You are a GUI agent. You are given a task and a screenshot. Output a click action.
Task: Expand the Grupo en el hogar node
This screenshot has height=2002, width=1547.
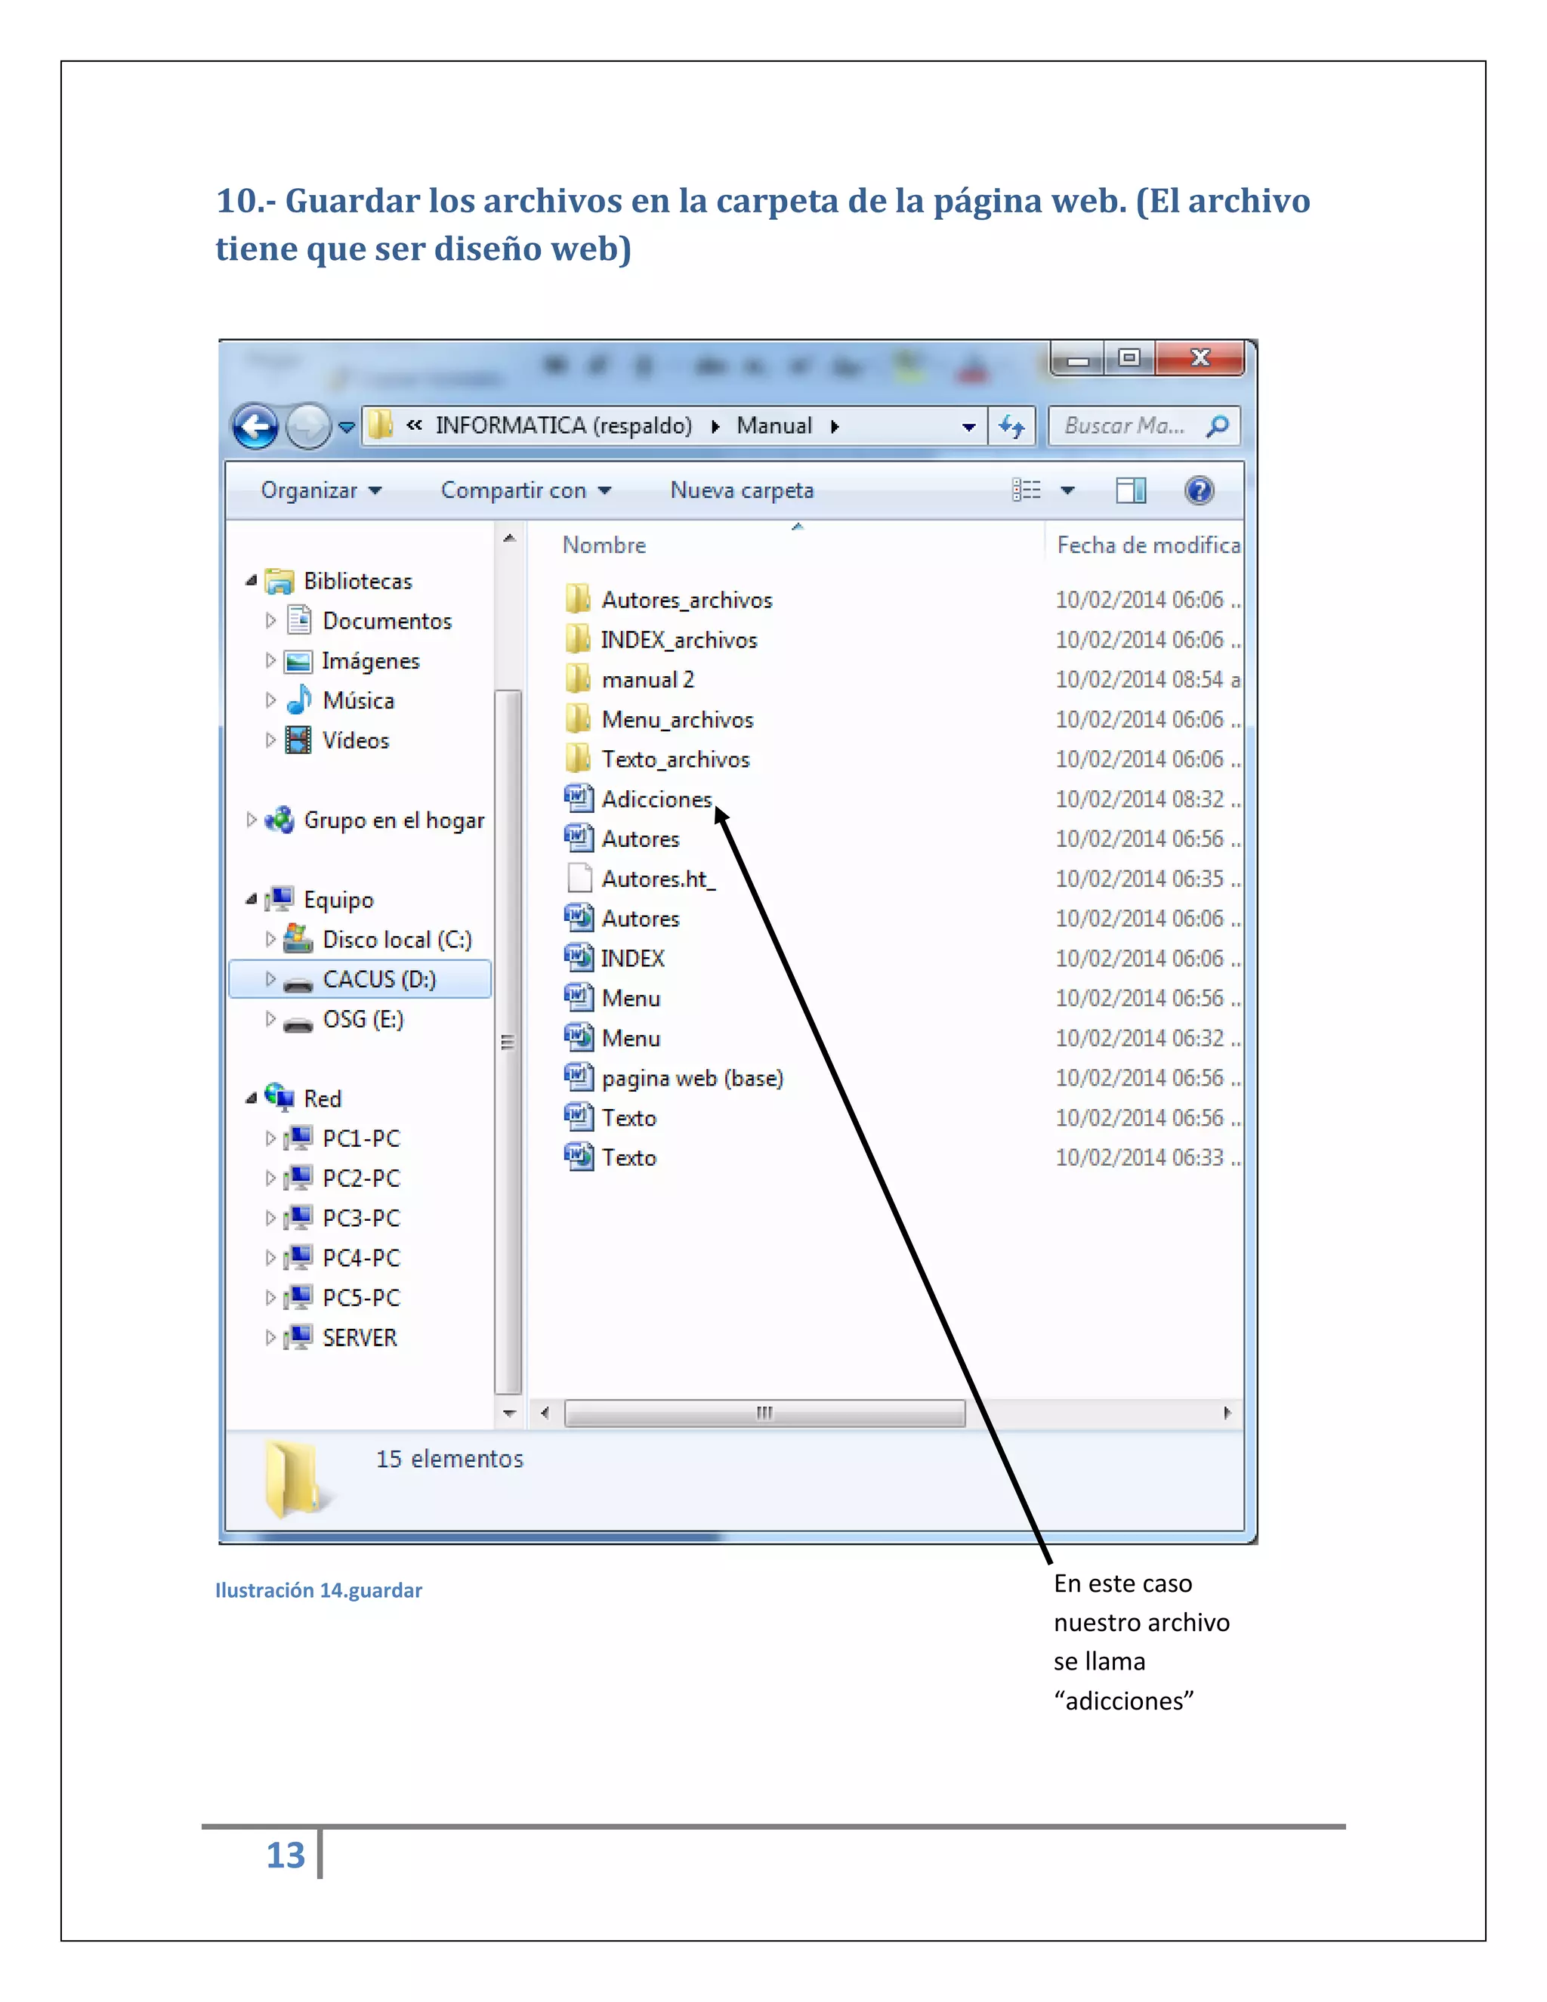tap(251, 820)
